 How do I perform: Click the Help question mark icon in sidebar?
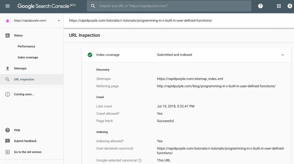click(7, 130)
